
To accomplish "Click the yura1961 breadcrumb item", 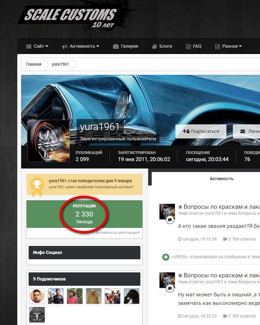I will pos(60,64).
